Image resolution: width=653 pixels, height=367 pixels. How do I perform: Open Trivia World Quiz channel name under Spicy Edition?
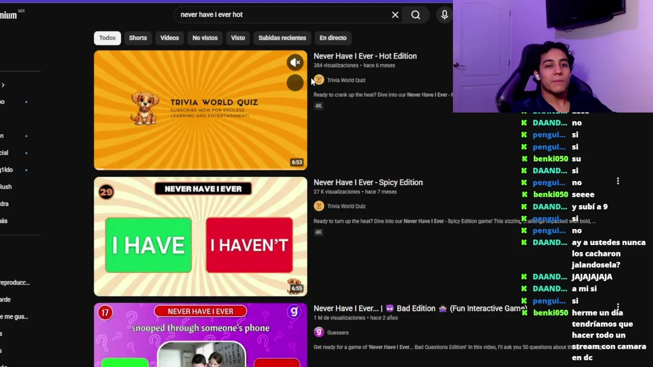point(346,206)
